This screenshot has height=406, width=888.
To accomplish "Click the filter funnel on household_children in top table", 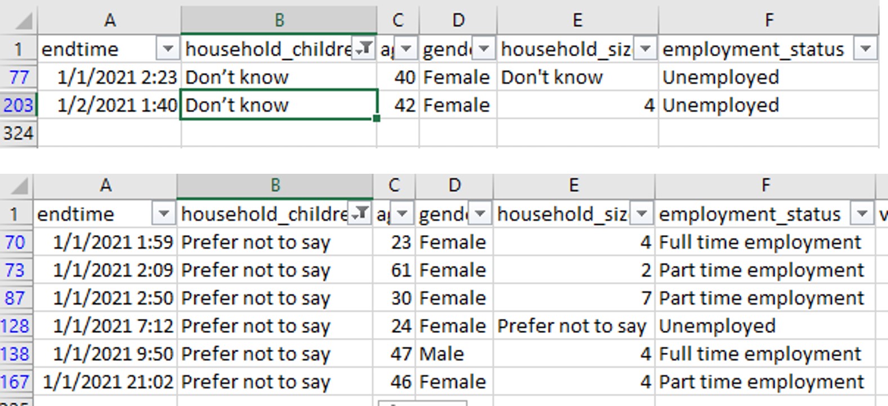I will click(362, 48).
